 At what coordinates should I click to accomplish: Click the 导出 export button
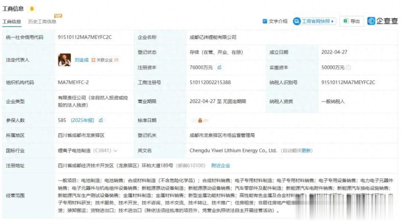pyautogui.click(x=352, y=21)
